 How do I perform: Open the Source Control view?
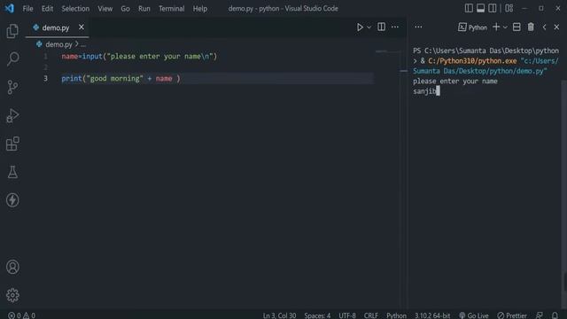point(12,87)
